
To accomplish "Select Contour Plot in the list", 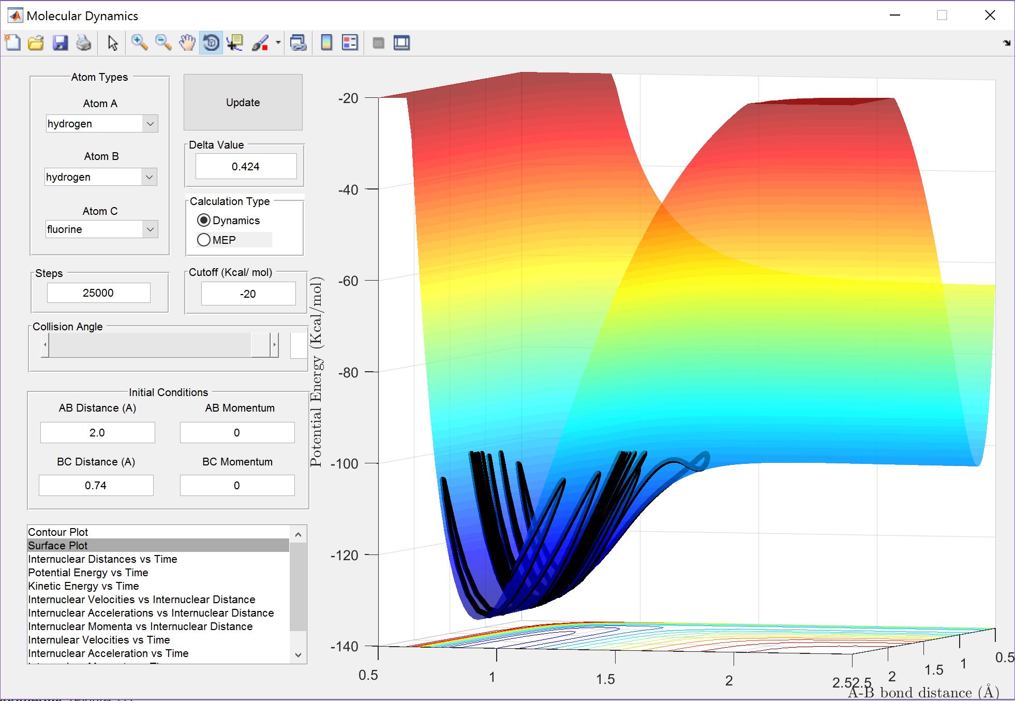I will pyautogui.click(x=58, y=532).
